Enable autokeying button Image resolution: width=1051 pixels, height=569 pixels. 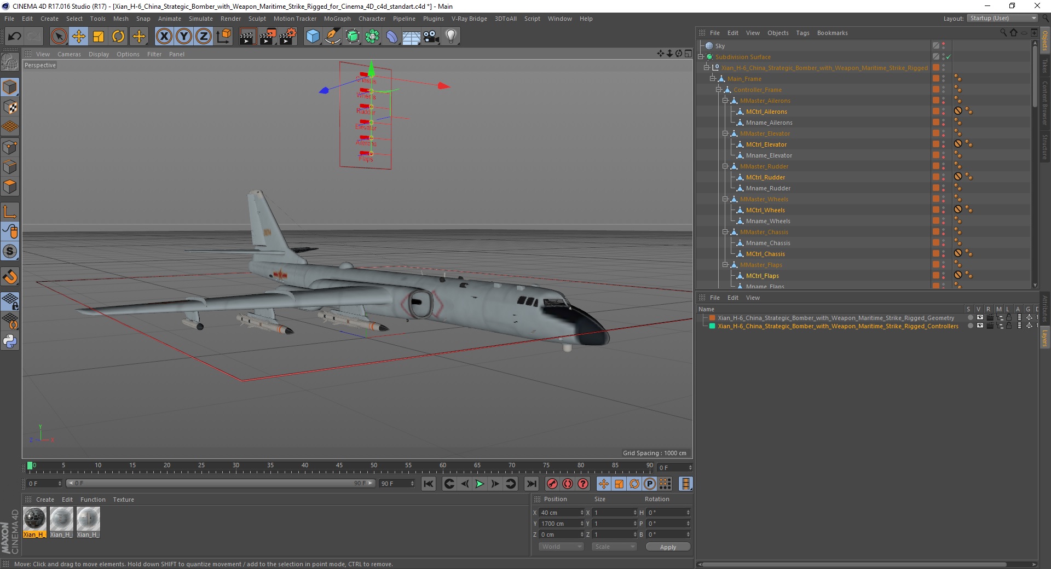(568, 484)
